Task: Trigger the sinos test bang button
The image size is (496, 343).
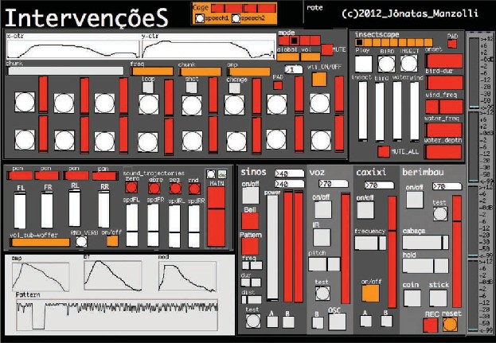Action: point(252,322)
